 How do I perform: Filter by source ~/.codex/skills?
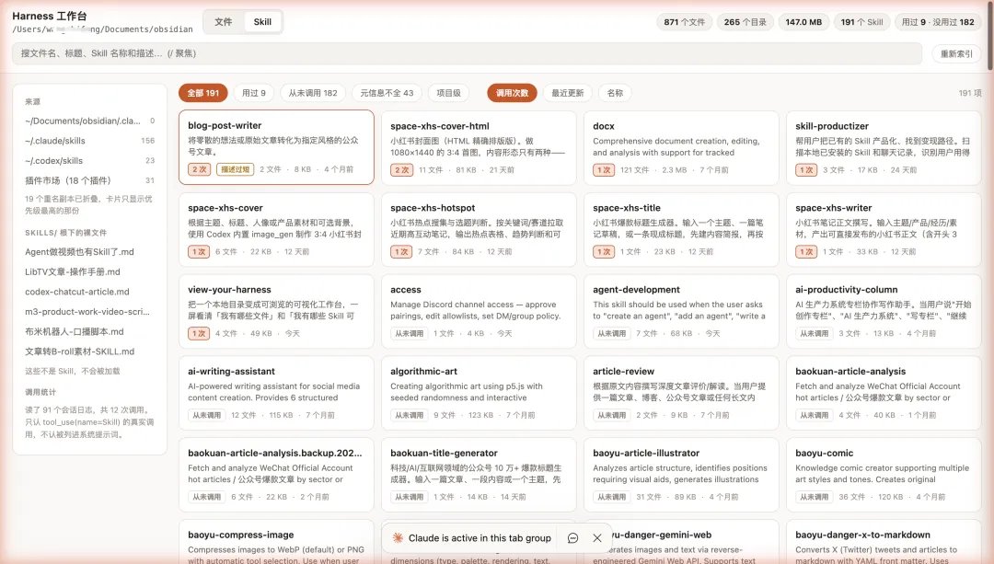point(89,160)
